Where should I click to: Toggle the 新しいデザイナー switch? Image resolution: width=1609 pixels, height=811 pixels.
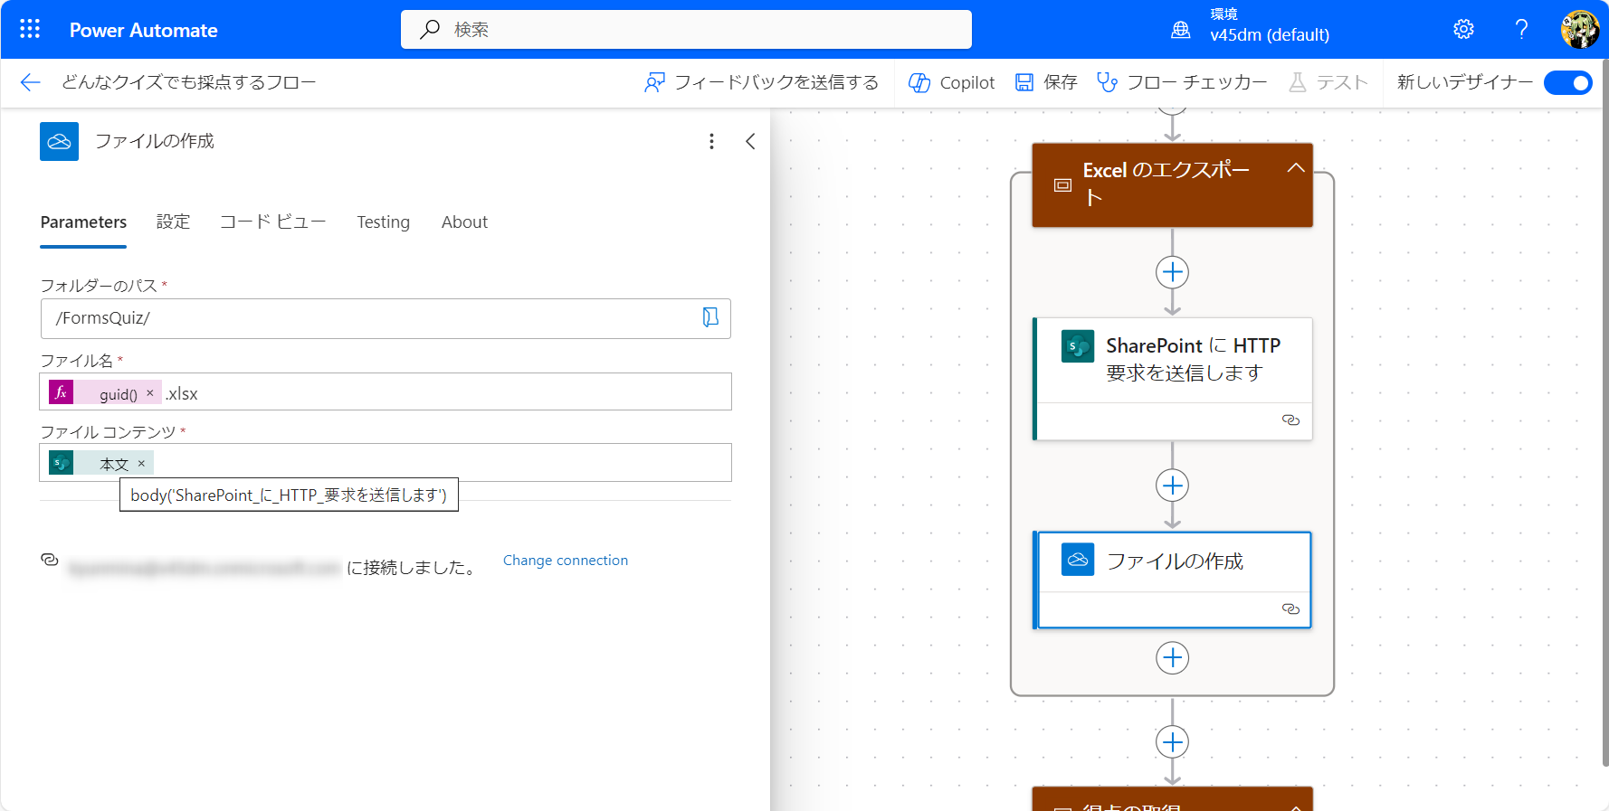(1567, 82)
